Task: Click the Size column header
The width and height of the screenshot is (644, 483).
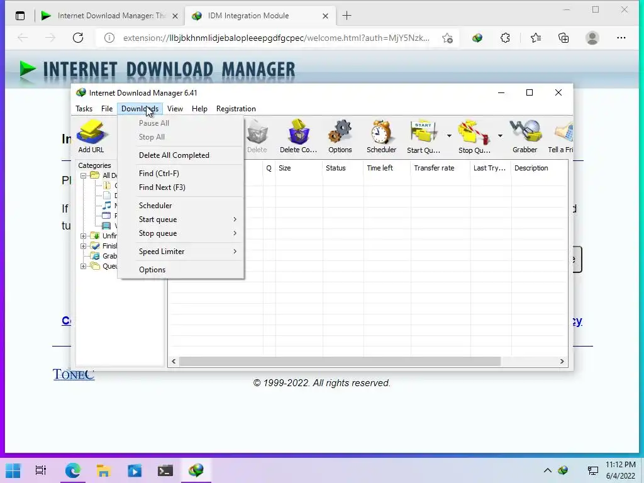Action: coord(299,168)
